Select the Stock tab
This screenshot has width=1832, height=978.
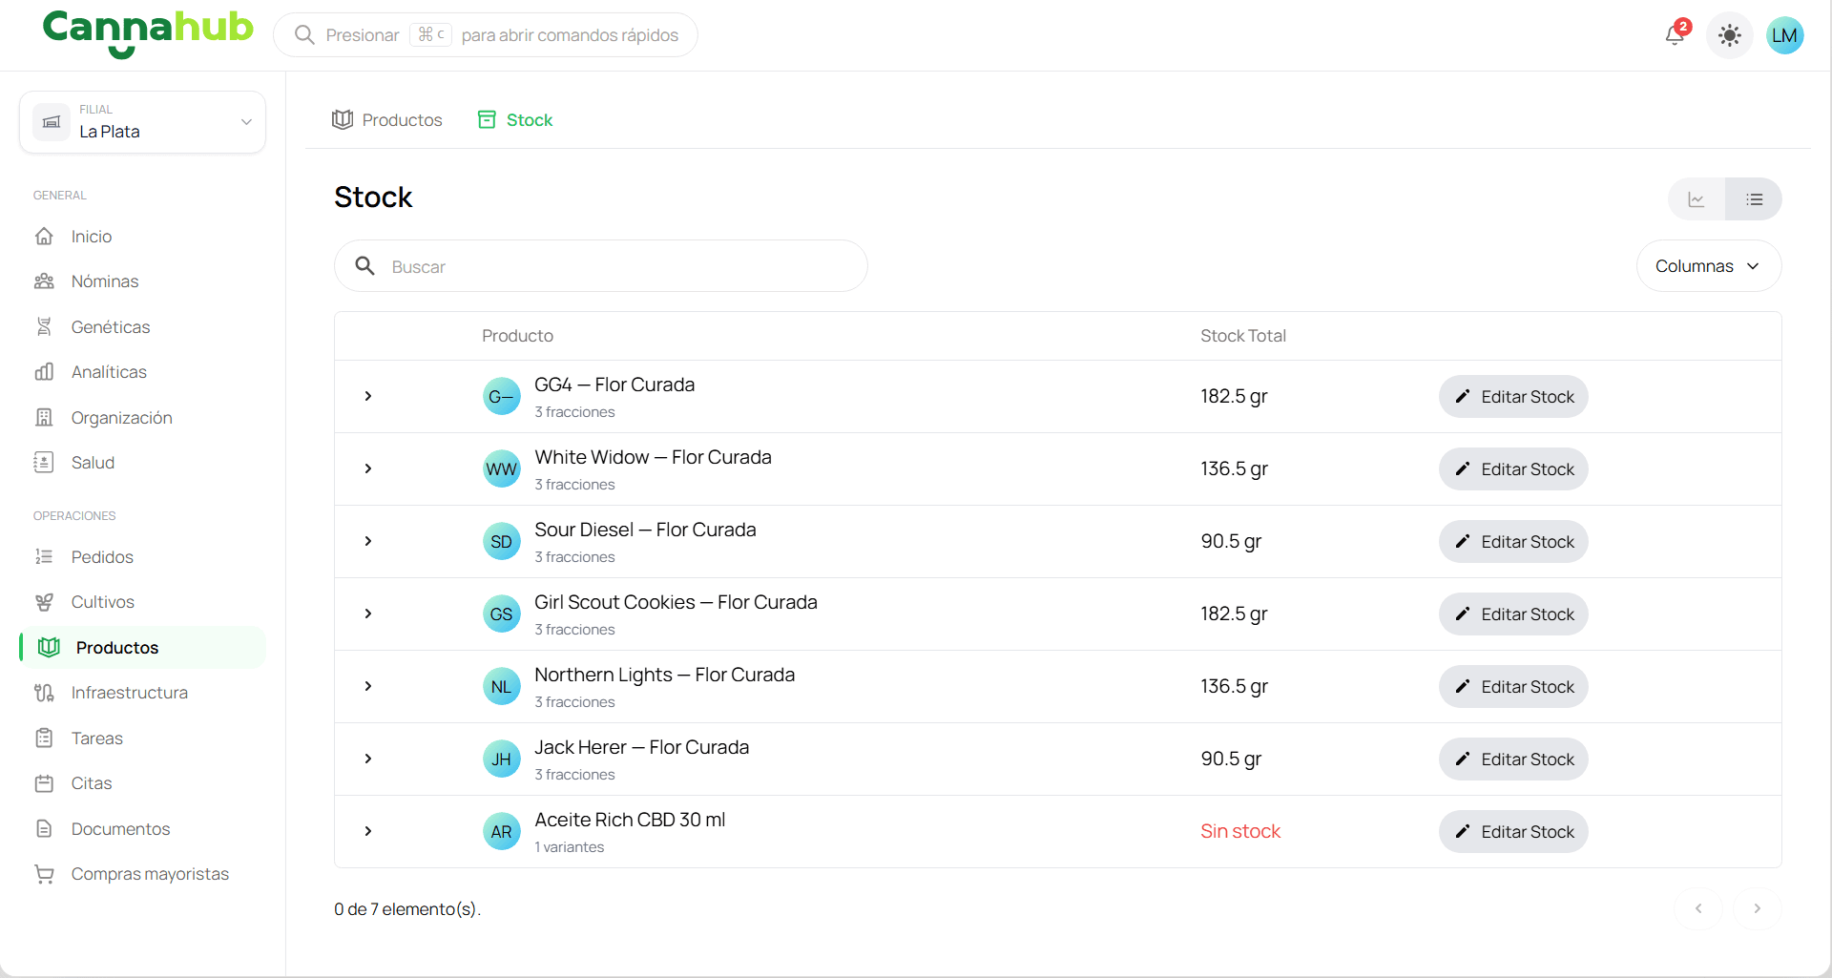(515, 120)
